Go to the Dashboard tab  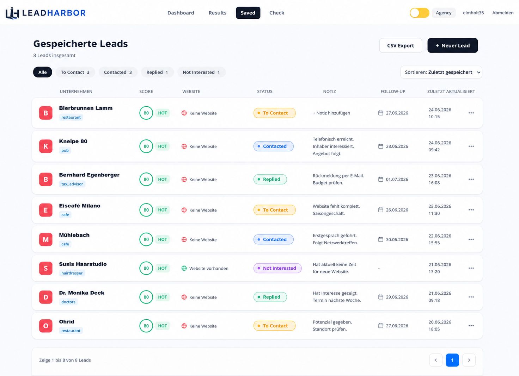click(181, 13)
